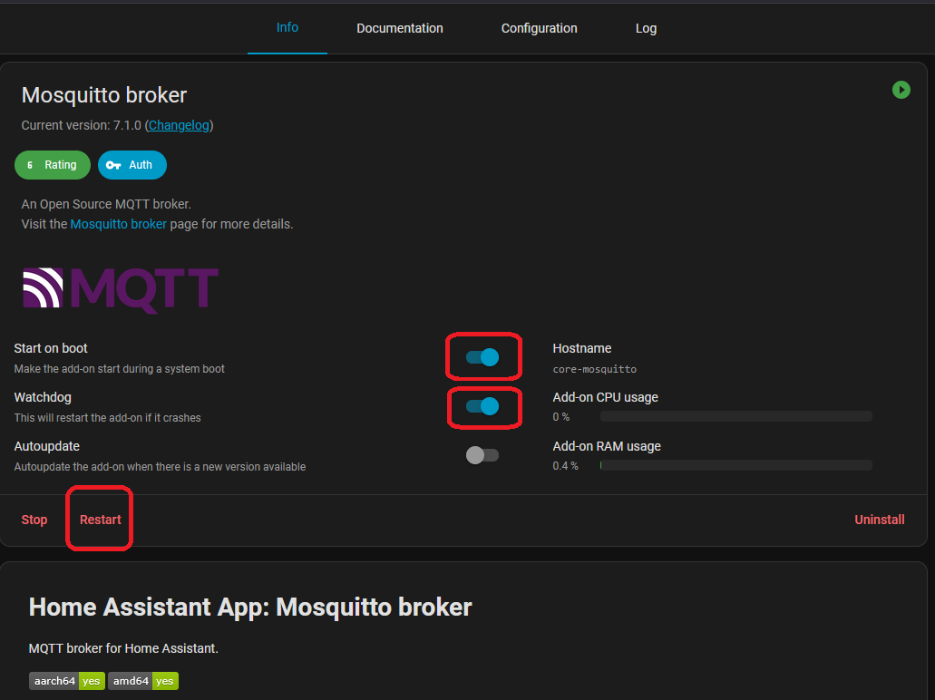Screen dimensions: 935x700
Task: Click the Auth key badge
Action: (132, 165)
